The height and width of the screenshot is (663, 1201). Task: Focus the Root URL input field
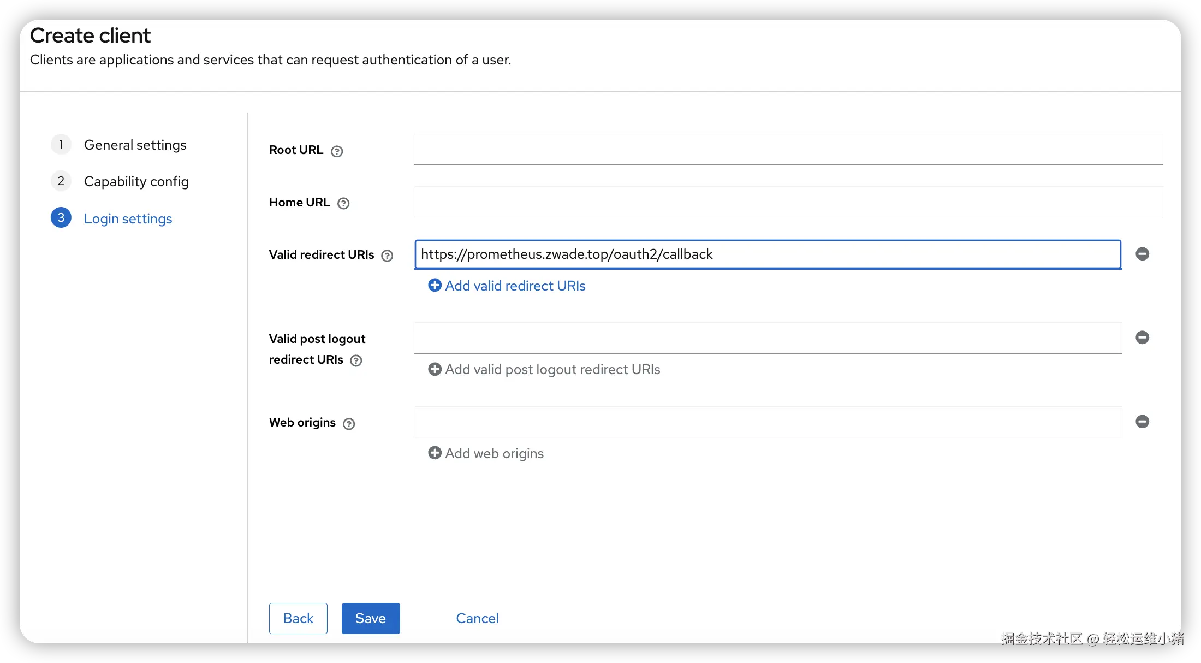tap(788, 150)
